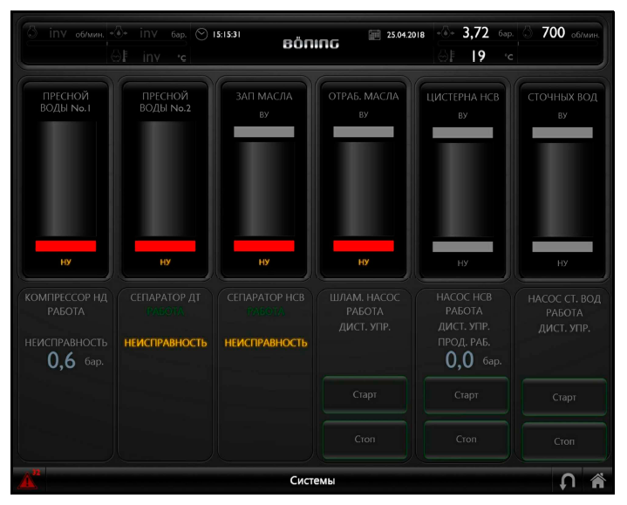Start the НАСОС СТ. ВОД pump
The image size is (627, 505).
pos(564,397)
